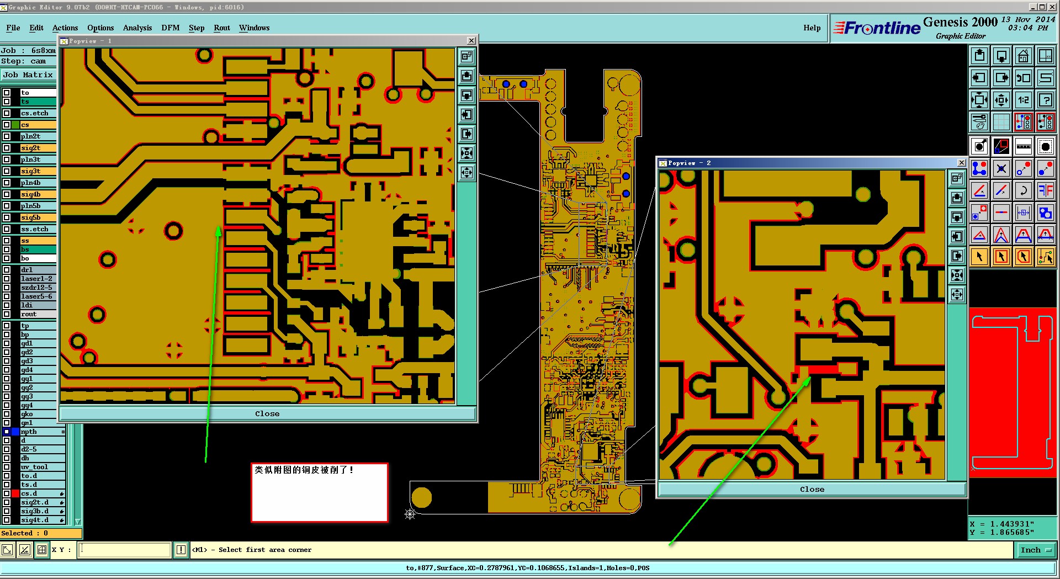Click the Job Matrix button
Viewport: 1060px width, 579px height.
(28, 75)
